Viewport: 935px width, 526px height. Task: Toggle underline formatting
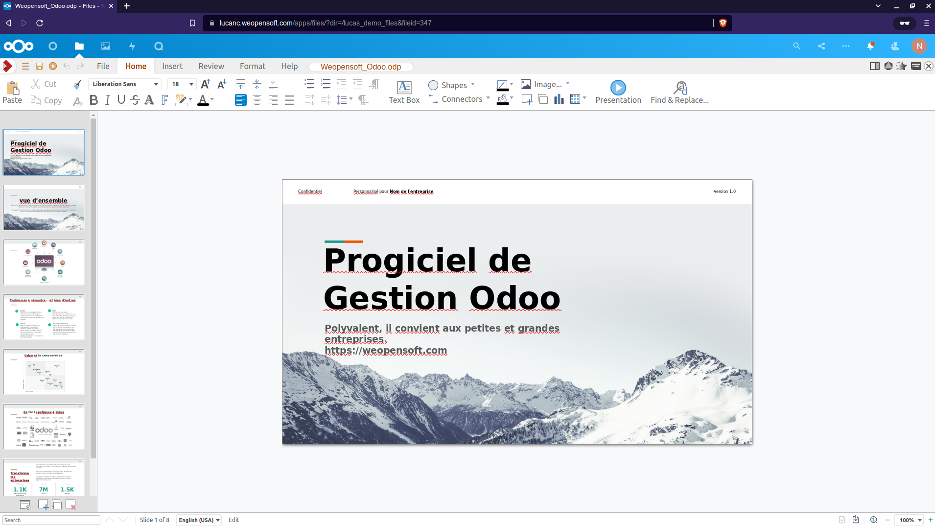coord(121,100)
